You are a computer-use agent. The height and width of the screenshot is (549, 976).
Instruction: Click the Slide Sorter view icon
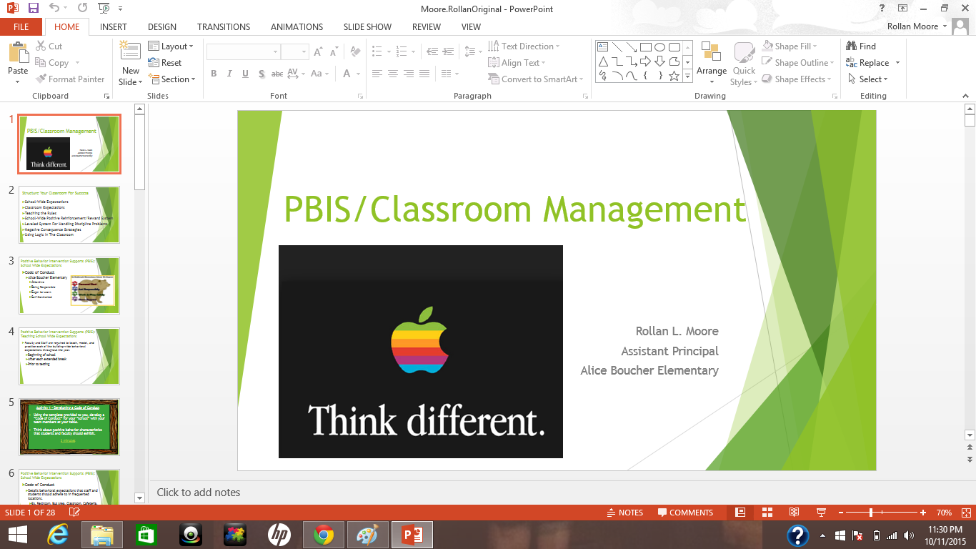(x=767, y=513)
